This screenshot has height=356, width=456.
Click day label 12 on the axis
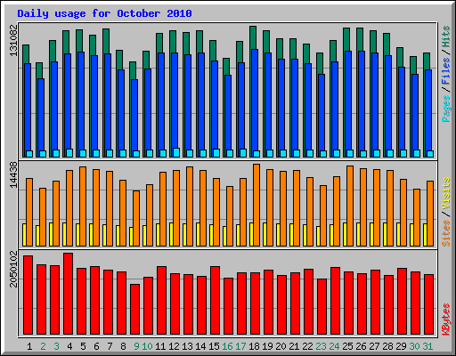174,346
